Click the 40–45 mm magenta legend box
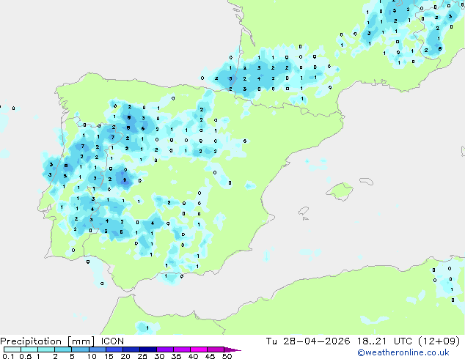The height and width of the screenshot is (359, 465). click(x=199, y=349)
